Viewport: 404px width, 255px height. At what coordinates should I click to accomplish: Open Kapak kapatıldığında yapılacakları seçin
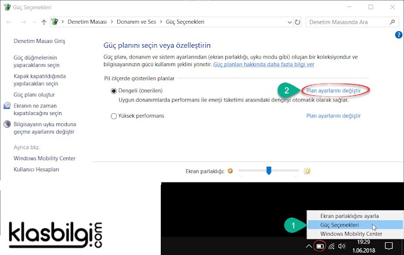39,80
